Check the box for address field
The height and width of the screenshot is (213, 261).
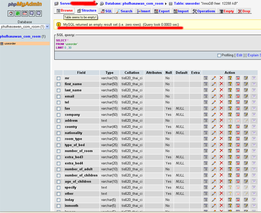pyautogui.click(x=59, y=121)
